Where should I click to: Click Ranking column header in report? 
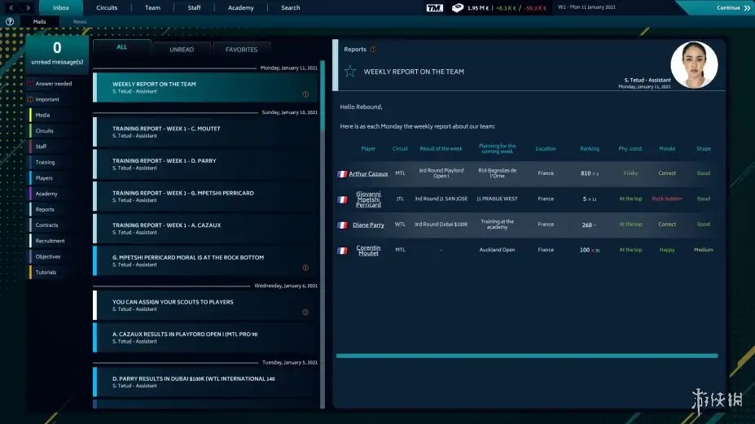(x=590, y=149)
